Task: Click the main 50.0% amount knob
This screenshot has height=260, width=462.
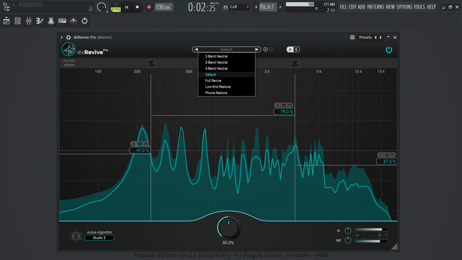Action: (x=228, y=227)
